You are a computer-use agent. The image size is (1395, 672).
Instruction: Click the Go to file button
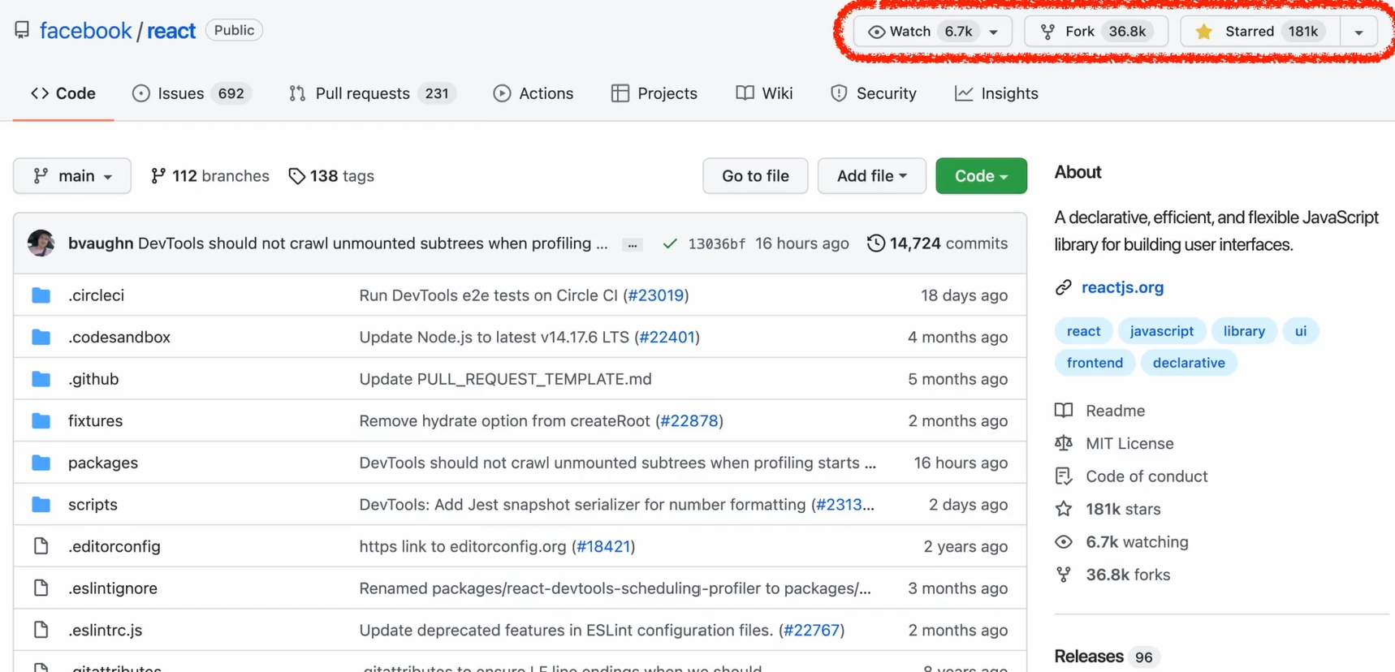755,176
